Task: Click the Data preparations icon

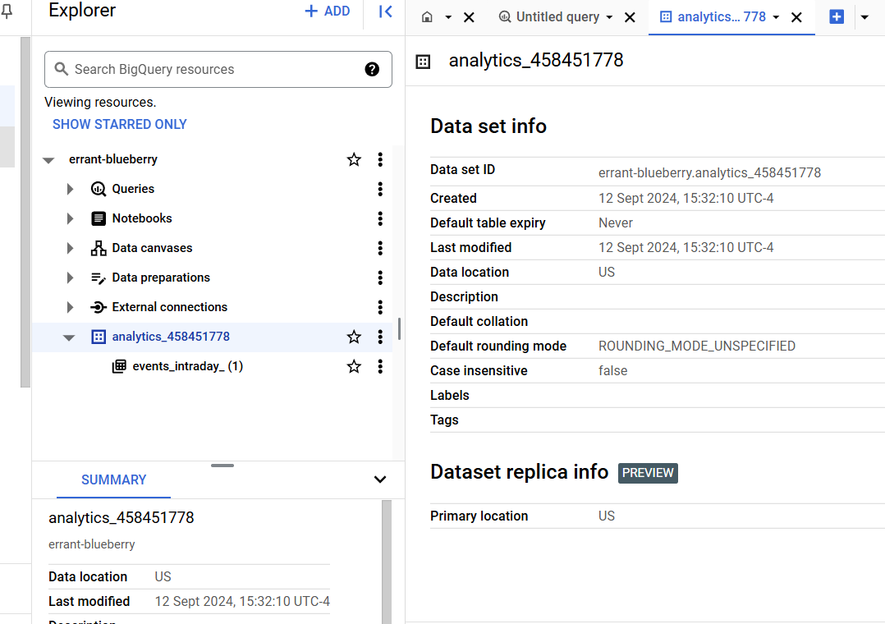Action: [x=99, y=278]
